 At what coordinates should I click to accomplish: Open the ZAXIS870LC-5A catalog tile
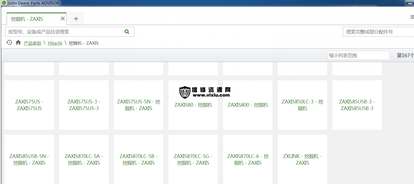tap(84, 159)
